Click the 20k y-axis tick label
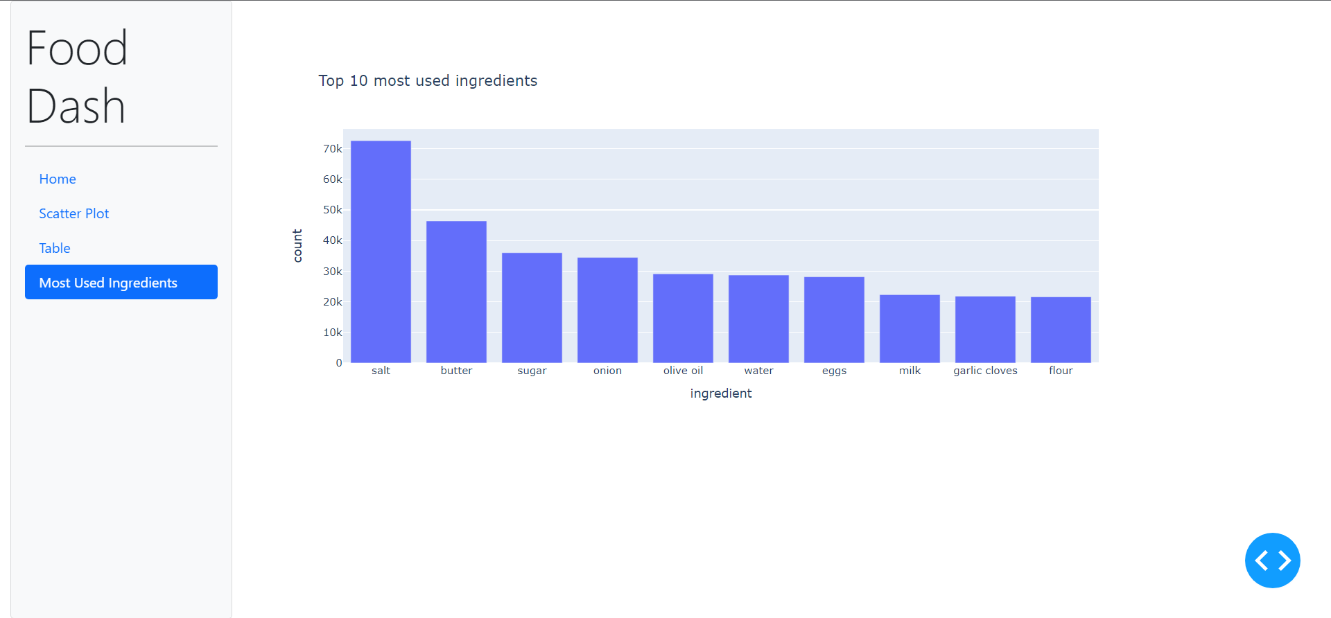The height and width of the screenshot is (618, 1331). (x=333, y=302)
